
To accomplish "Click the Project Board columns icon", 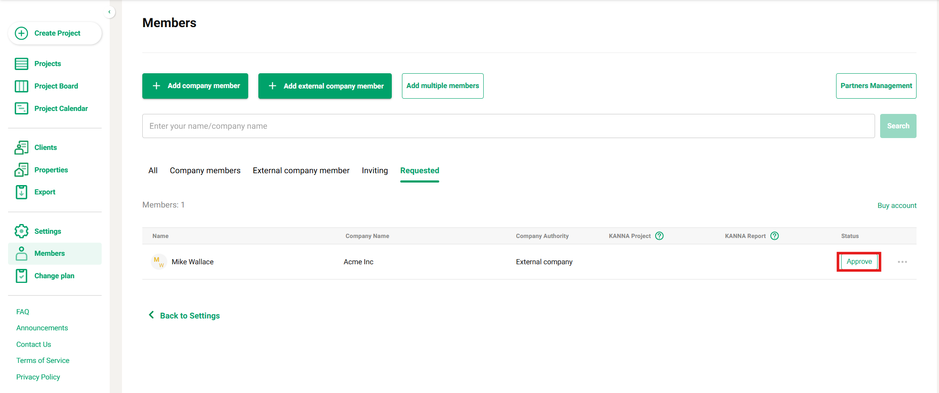I will point(22,86).
